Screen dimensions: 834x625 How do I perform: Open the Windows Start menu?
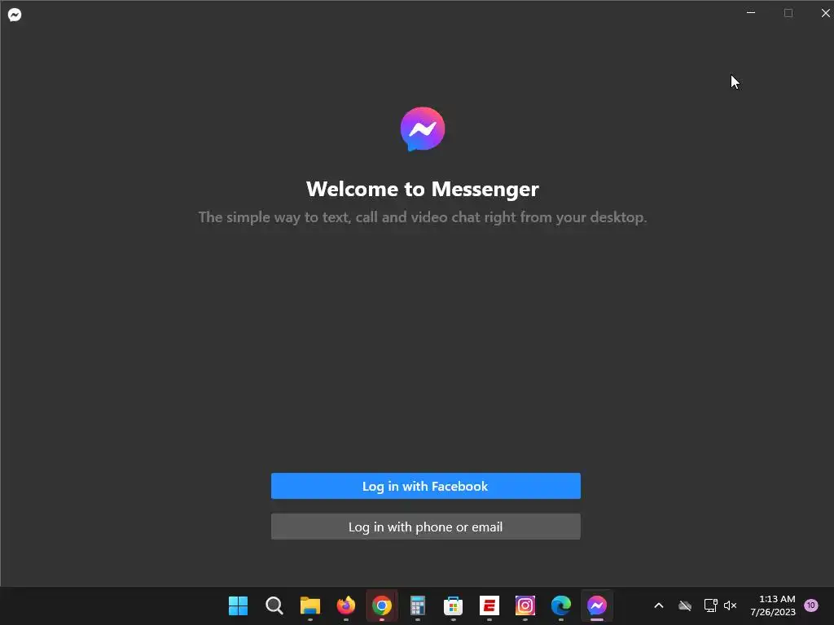238,605
